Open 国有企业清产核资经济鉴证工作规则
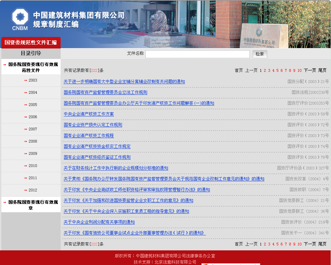 (x=97, y=157)
